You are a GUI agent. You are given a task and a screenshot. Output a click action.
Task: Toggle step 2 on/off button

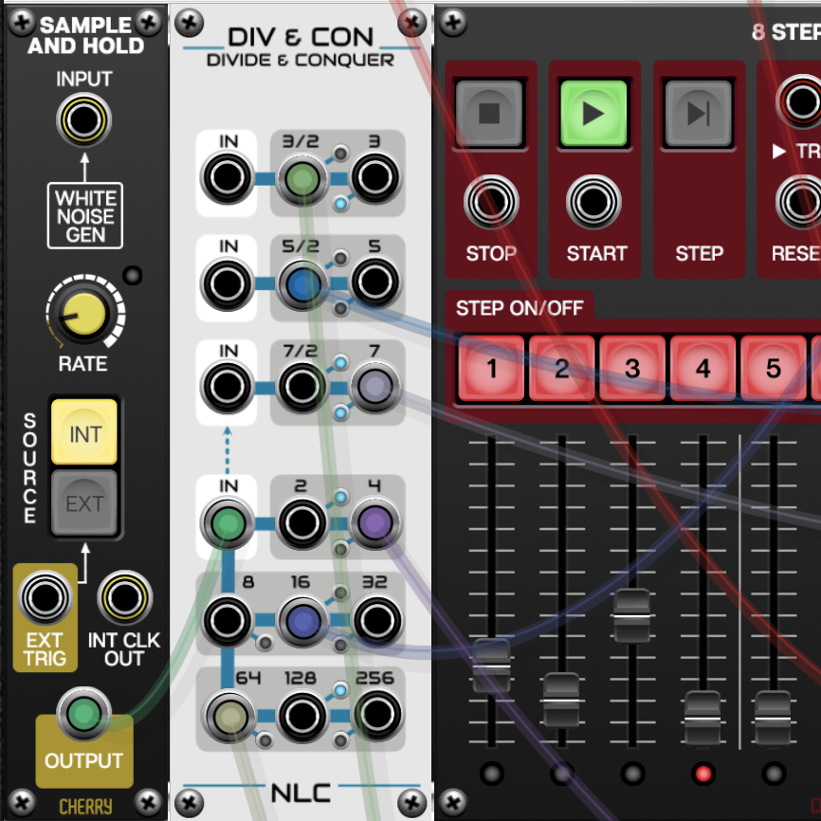point(562,368)
